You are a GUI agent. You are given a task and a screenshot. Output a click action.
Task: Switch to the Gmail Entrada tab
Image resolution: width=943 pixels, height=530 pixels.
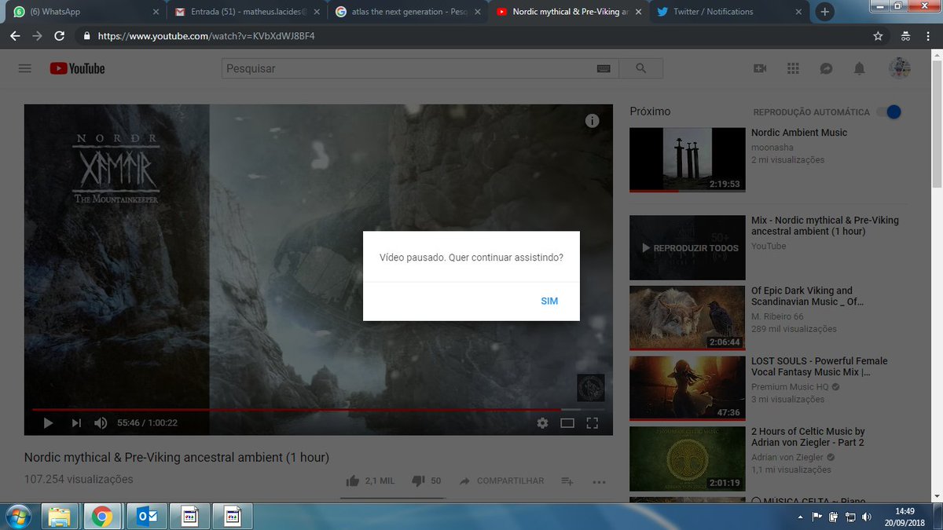point(247,12)
